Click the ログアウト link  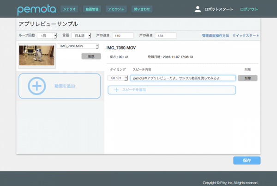click(x=249, y=9)
